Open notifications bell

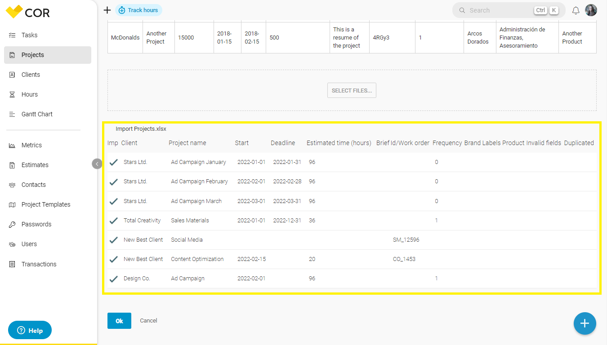[x=576, y=10]
